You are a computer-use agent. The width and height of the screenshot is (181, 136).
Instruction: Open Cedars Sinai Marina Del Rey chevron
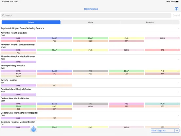[x=178, y=116]
